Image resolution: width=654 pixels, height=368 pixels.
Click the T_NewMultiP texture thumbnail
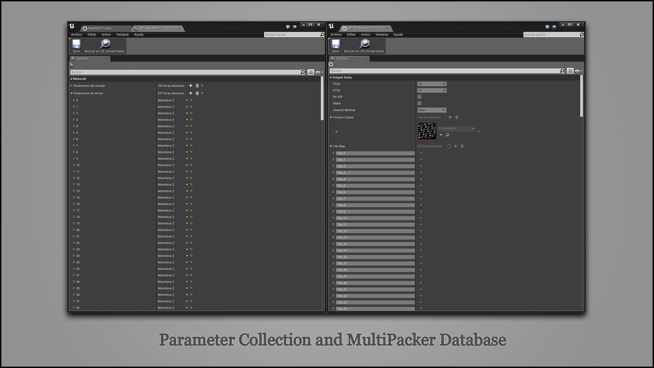[x=427, y=132]
